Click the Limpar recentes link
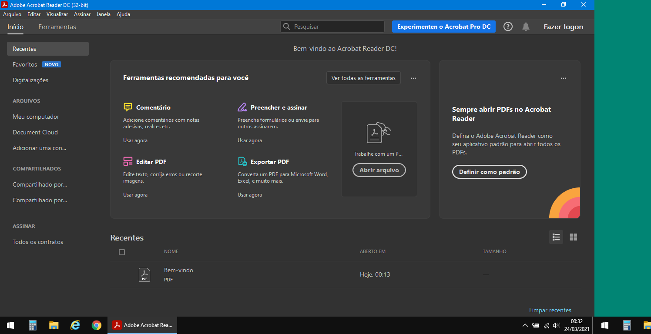 (x=550, y=310)
